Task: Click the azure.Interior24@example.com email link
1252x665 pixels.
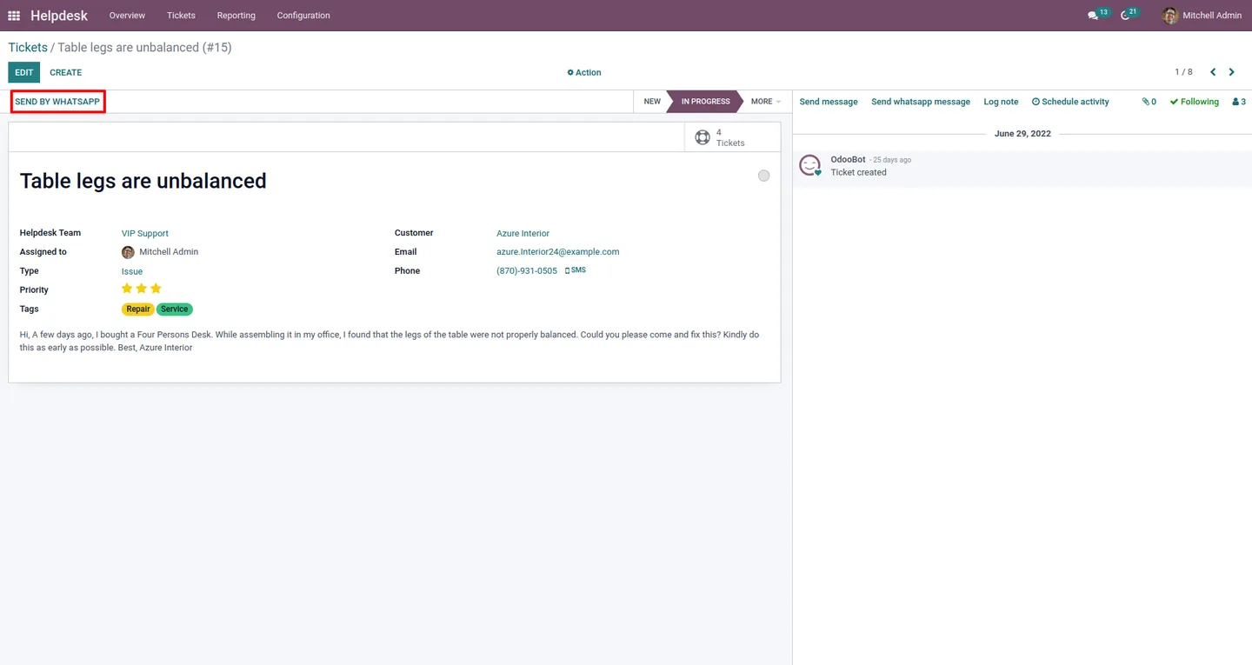Action: [557, 252]
